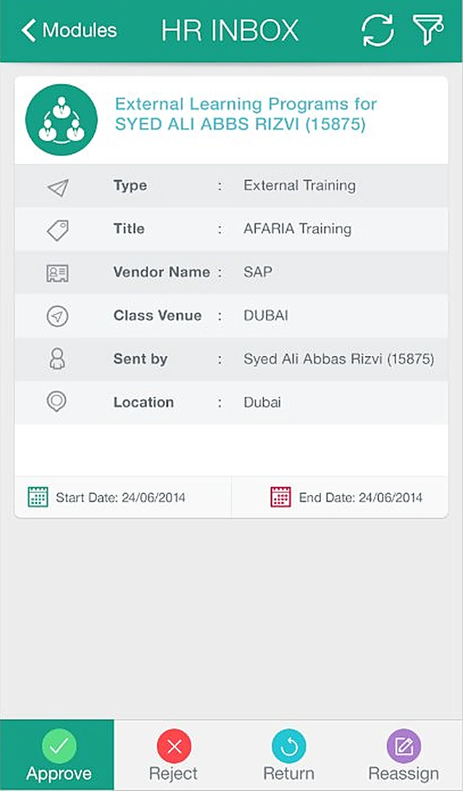Open the filter funnel icon
The image size is (463, 791).
click(x=428, y=30)
